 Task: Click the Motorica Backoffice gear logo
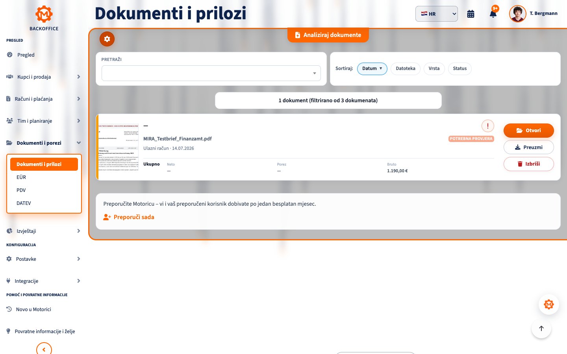44,14
